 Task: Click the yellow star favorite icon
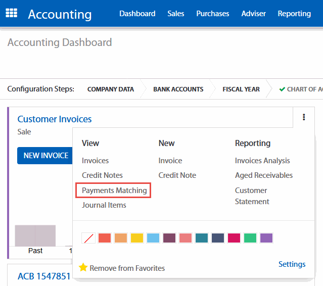pos(83,267)
